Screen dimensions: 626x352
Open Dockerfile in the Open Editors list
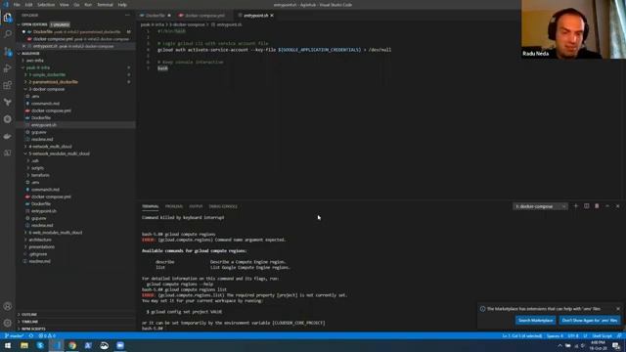76,31
